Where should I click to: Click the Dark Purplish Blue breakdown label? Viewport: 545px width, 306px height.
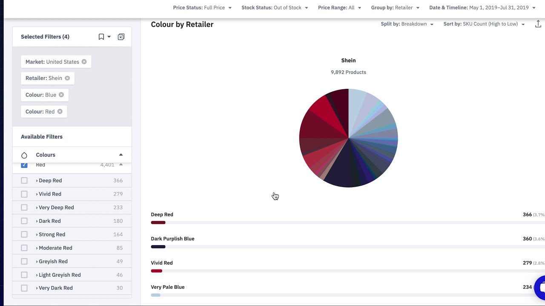click(172, 239)
